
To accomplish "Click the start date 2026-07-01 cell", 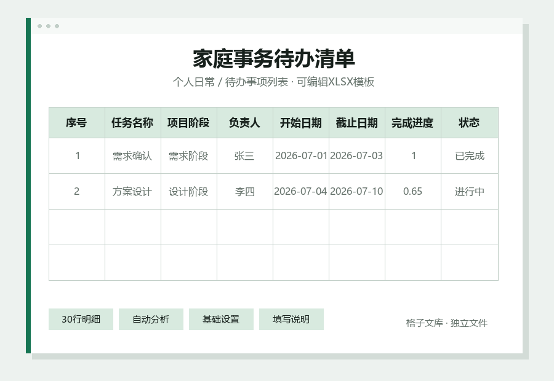I will 300,156.
